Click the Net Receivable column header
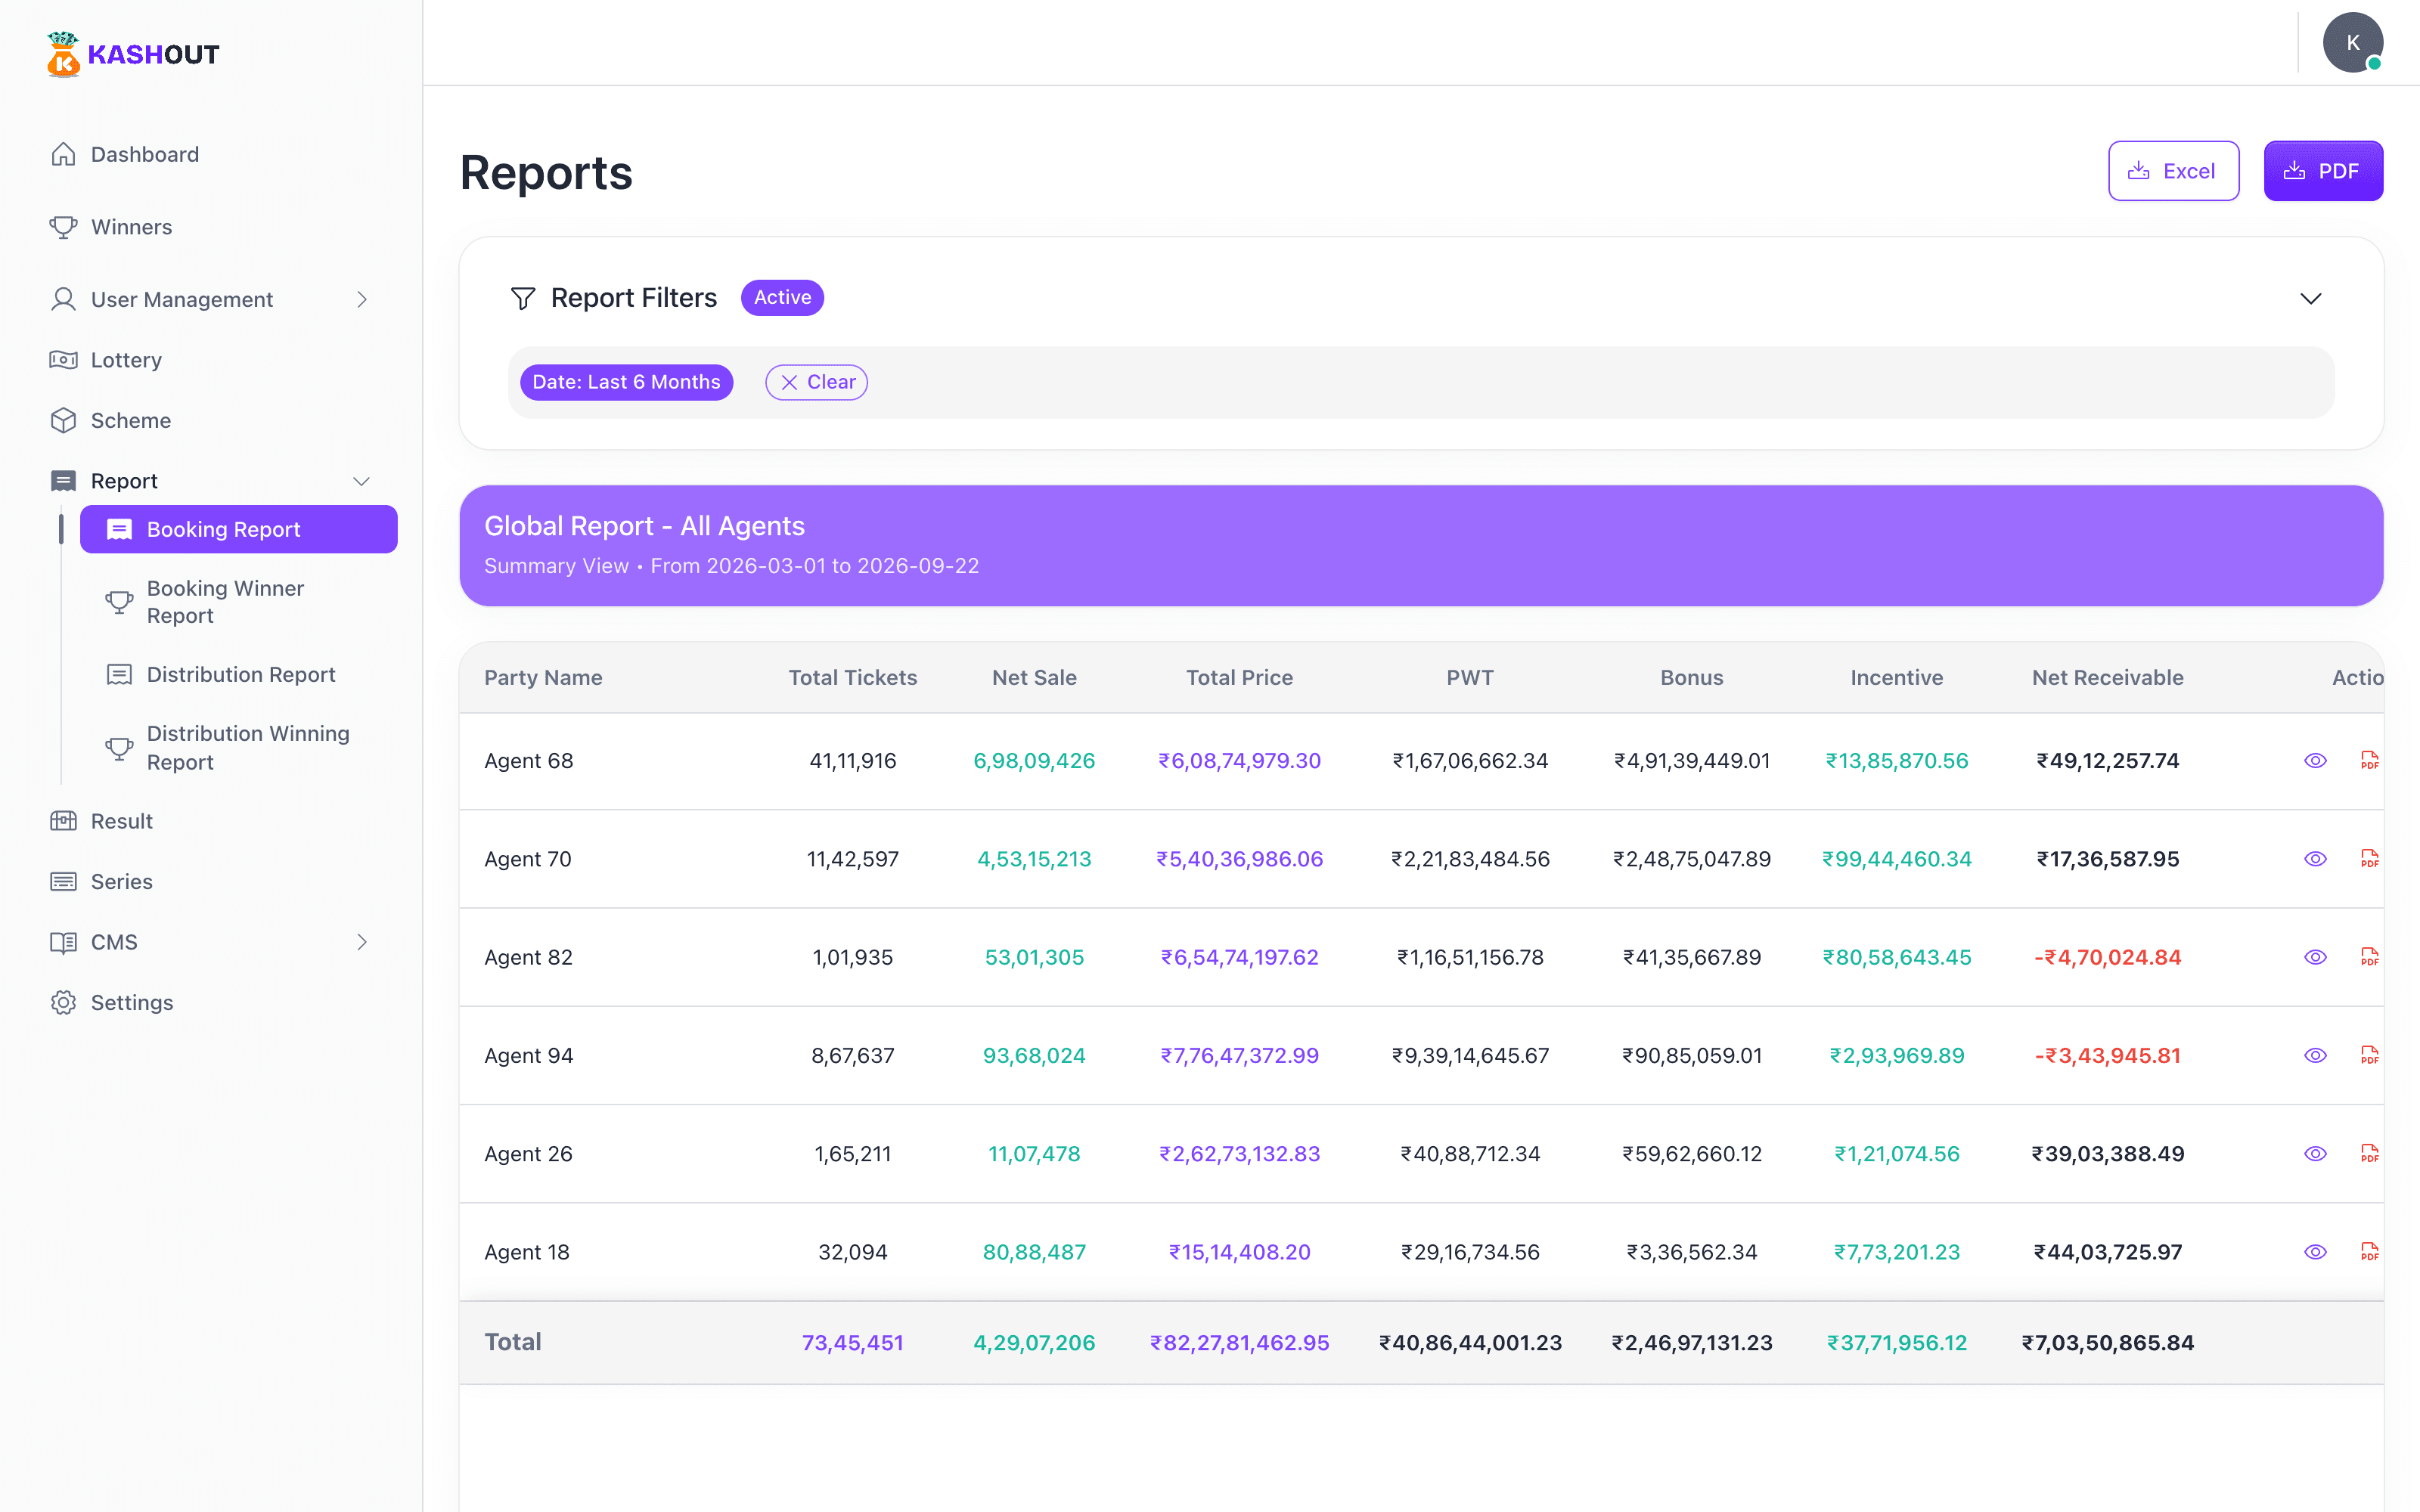This screenshot has width=2420, height=1512. 2107,677
